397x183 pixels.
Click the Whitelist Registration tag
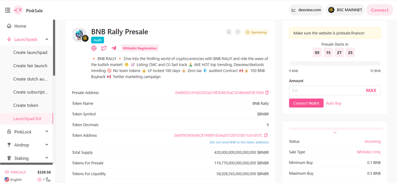point(140,48)
